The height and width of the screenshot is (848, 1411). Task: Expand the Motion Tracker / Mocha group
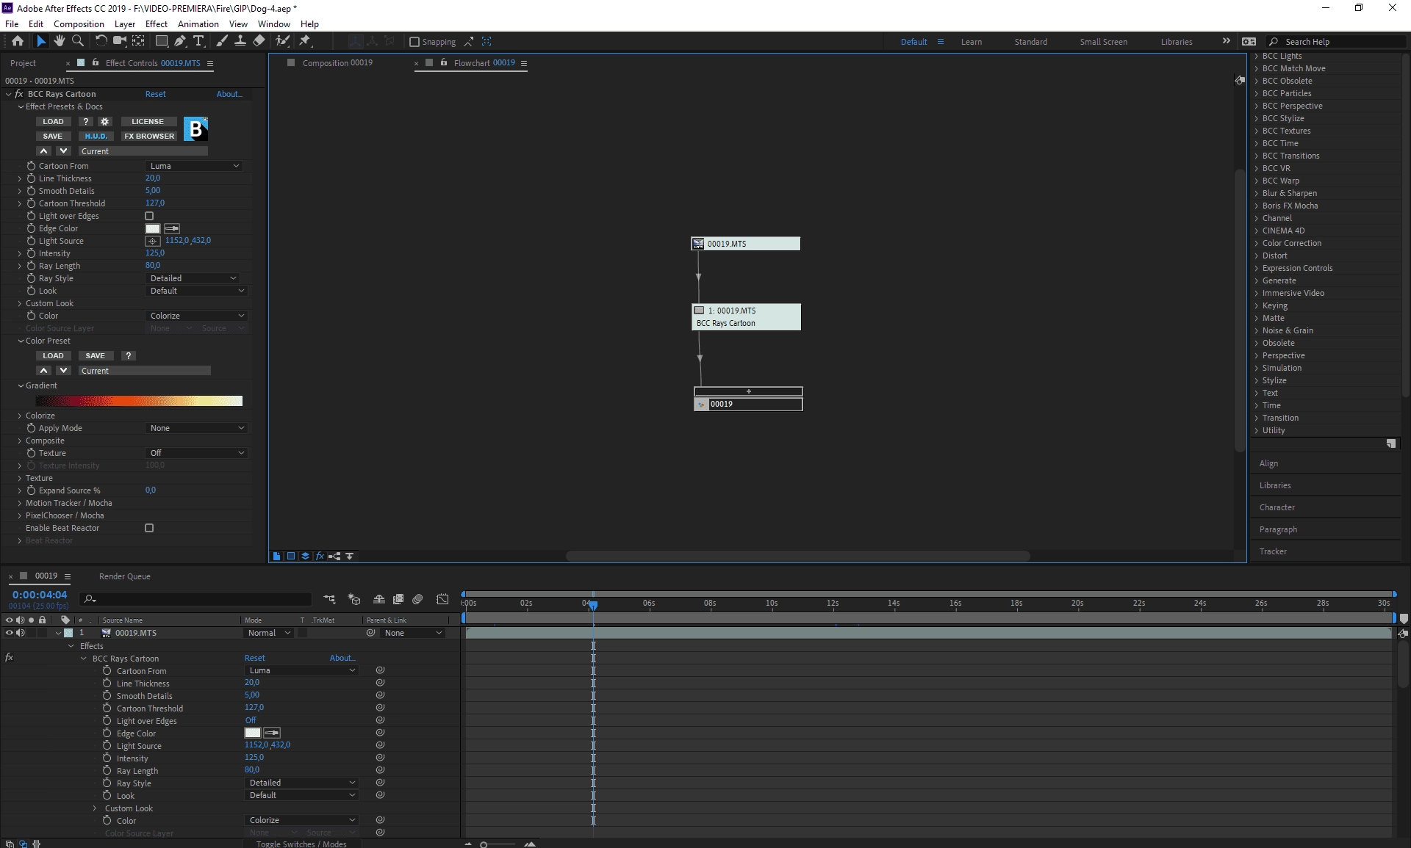(x=20, y=503)
